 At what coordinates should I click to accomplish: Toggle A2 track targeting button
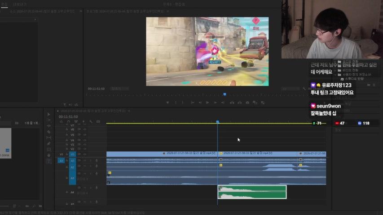[x=73, y=167]
